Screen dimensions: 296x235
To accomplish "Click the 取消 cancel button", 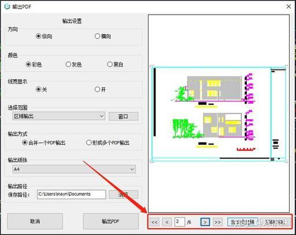I will [x=35, y=221].
